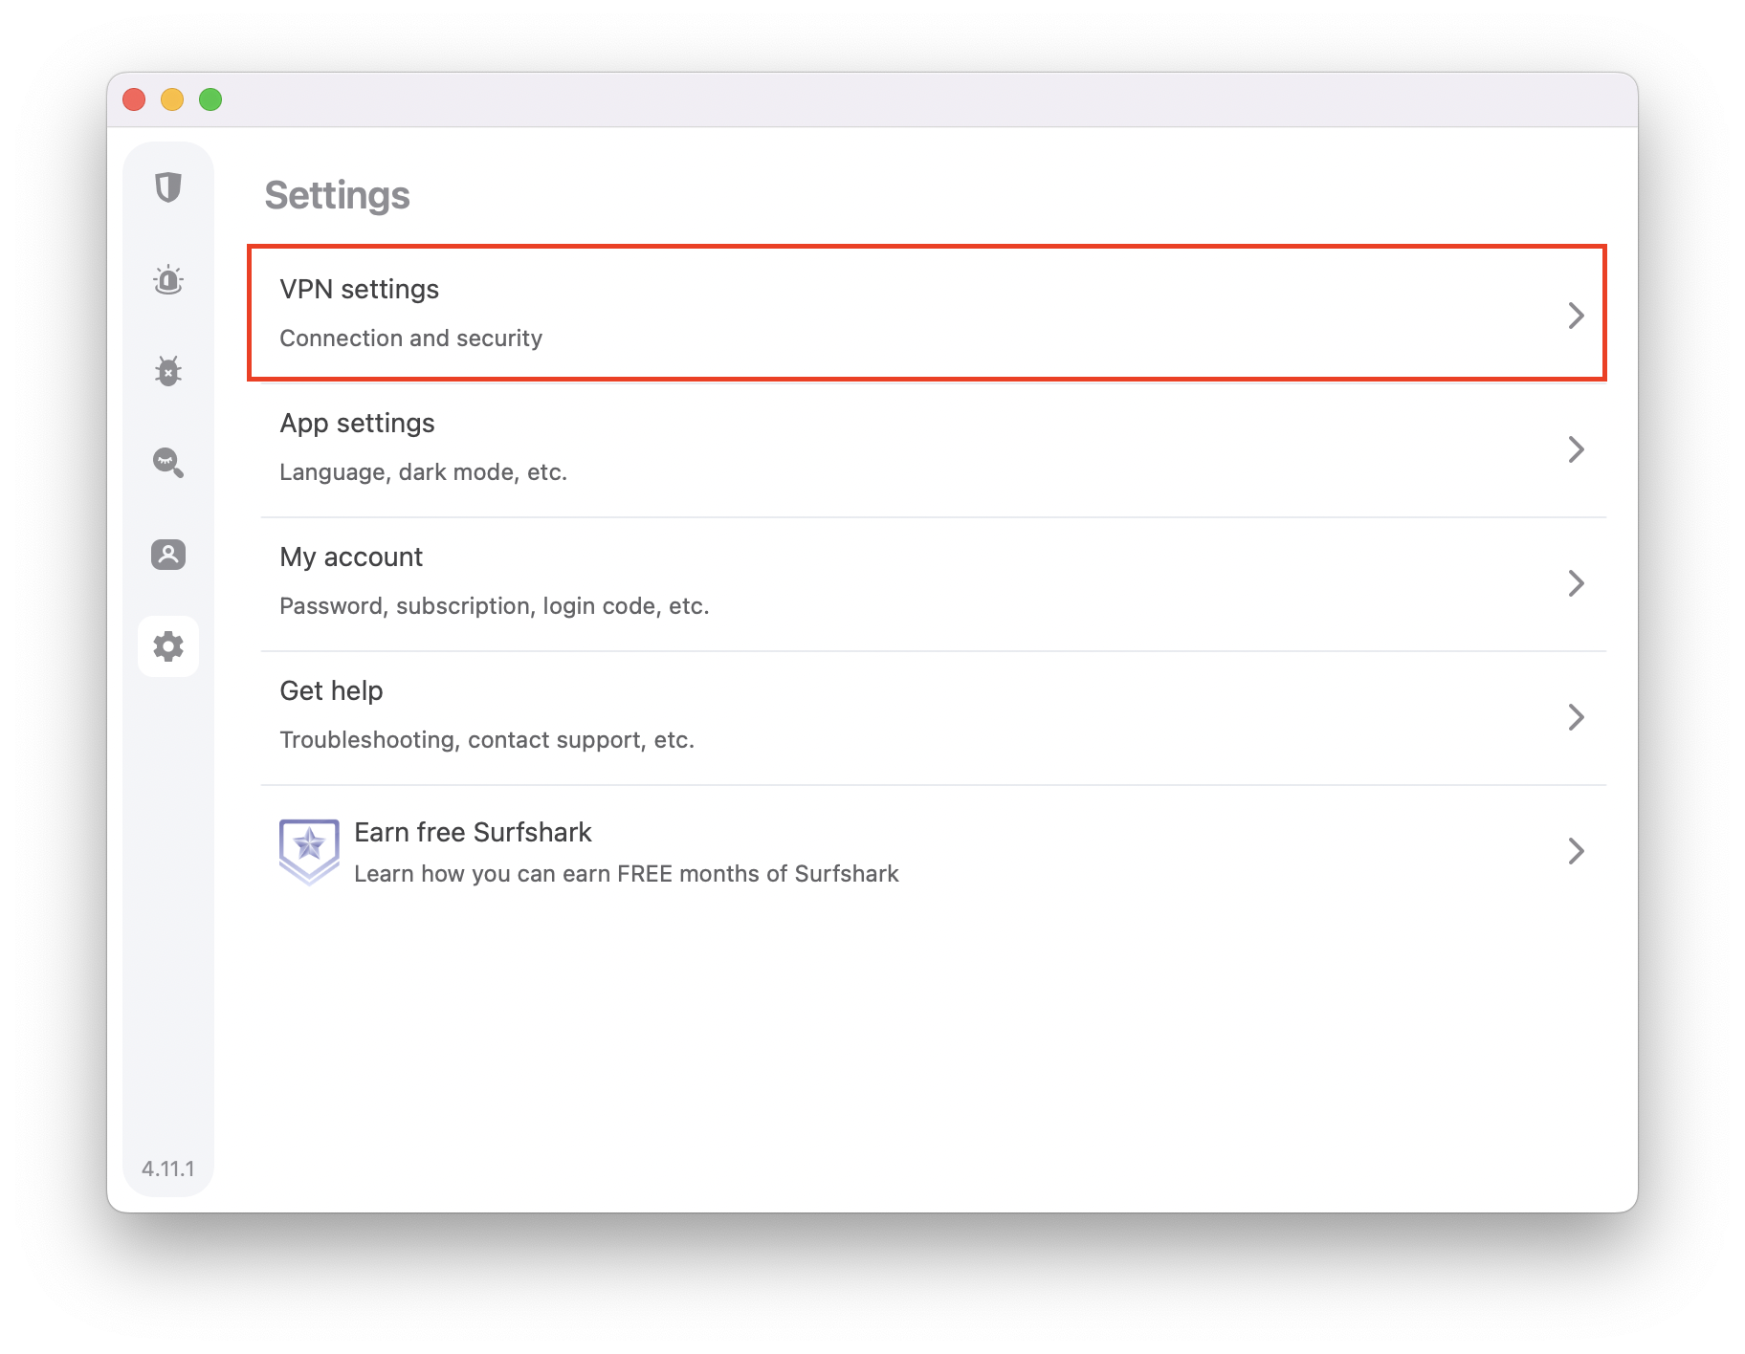This screenshot has height=1354, width=1745.
Task: Select the VPN shield icon in the sidebar
Action: pos(168,187)
